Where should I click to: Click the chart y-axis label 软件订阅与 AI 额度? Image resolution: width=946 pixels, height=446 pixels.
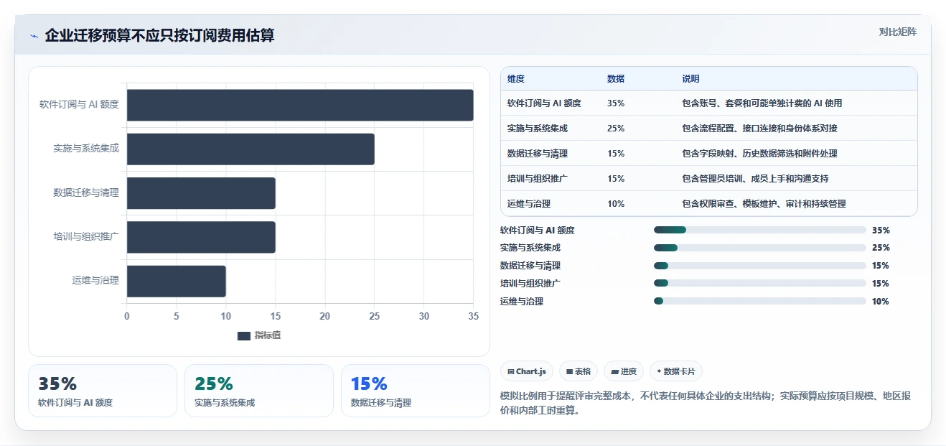(x=79, y=105)
